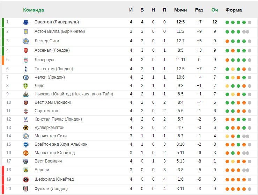Click the Wolverhampton wolf crest icon
Viewport: 258px width, 195px height.
(26, 128)
